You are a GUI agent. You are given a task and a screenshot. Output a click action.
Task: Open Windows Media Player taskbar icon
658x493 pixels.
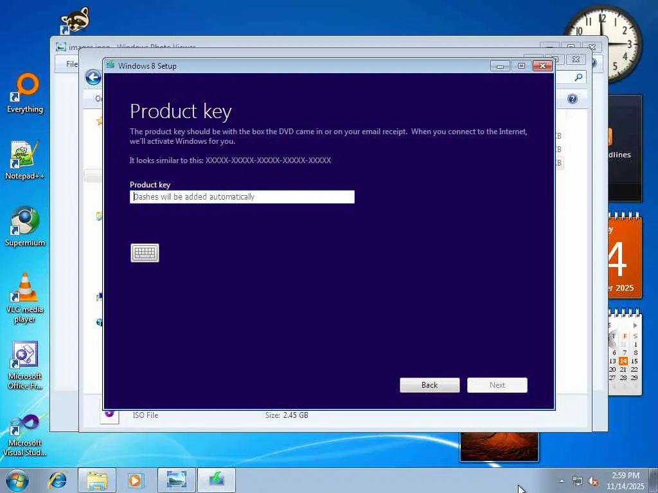pyautogui.click(x=136, y=480)
